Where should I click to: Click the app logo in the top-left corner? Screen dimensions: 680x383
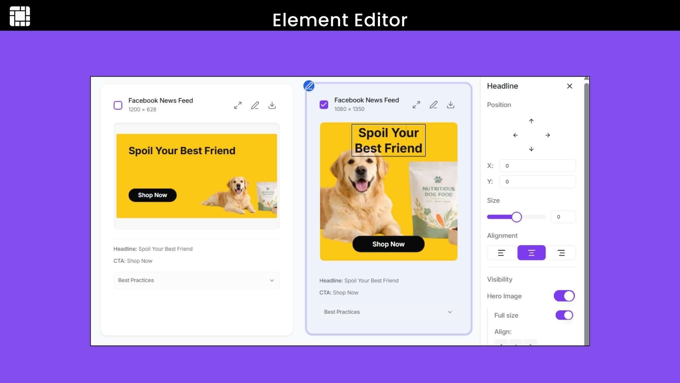click(x=20, y=16)
